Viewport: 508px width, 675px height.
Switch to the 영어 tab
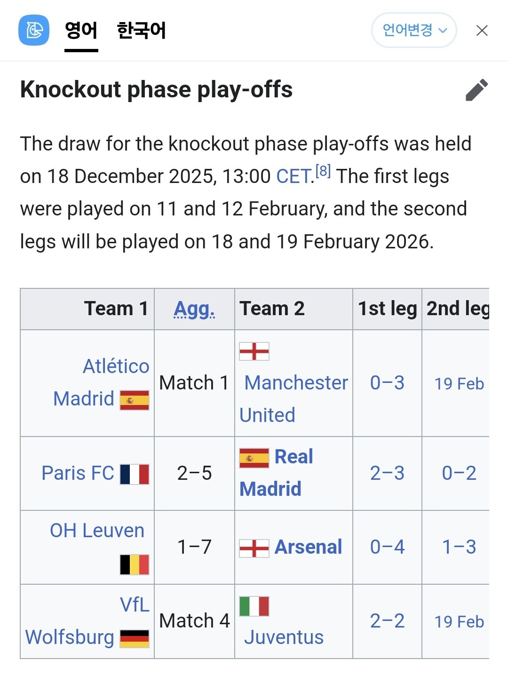(x=81, y=31)
